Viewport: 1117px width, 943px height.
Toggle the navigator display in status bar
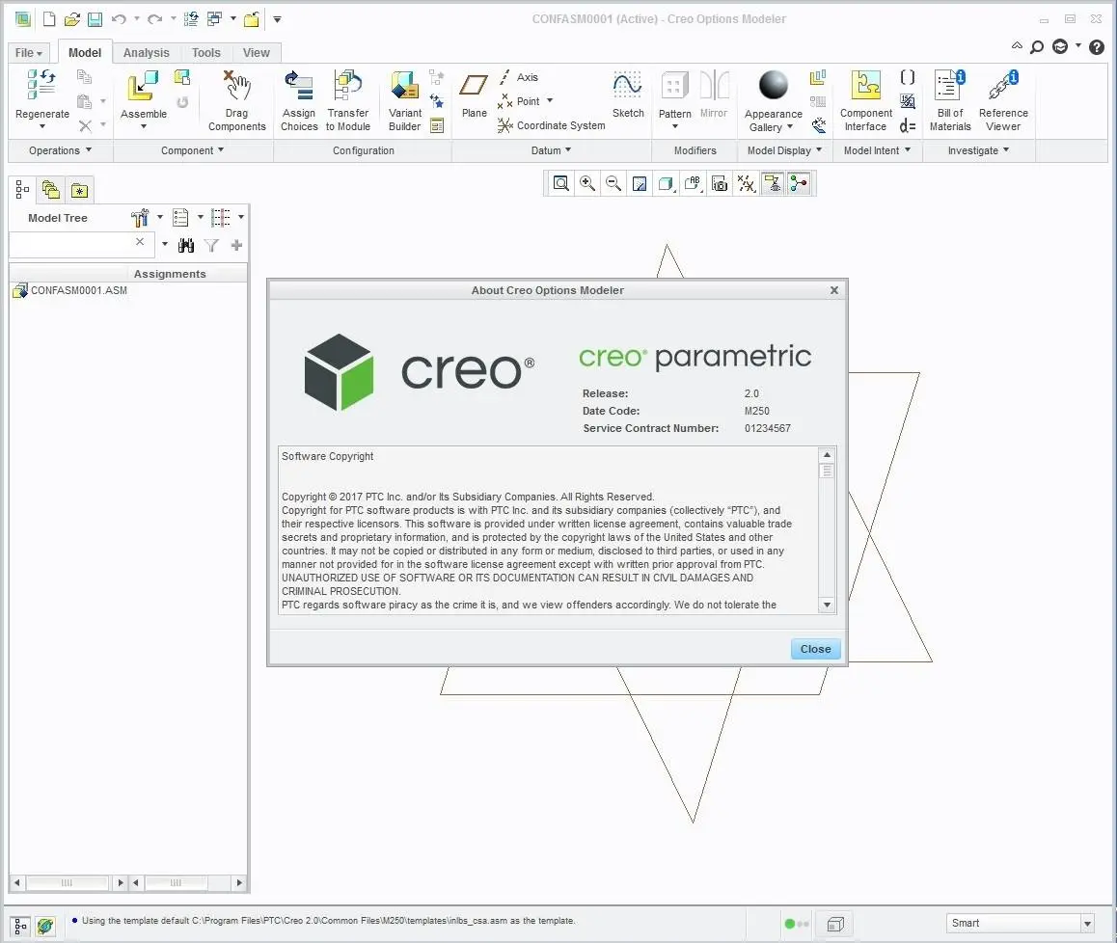point(20,926)
